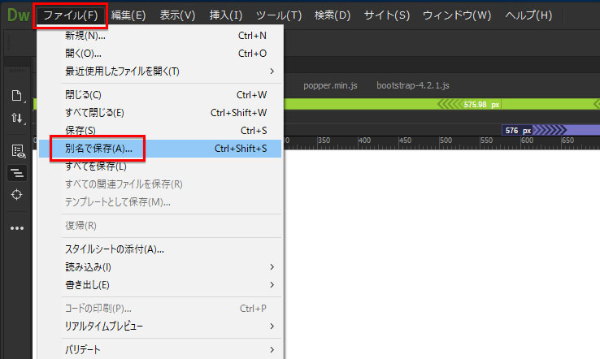Expand 最近使用したファイルを開く submenu
Image resolution: width=600 pixels, height=359 pixels.
(122, 71)
